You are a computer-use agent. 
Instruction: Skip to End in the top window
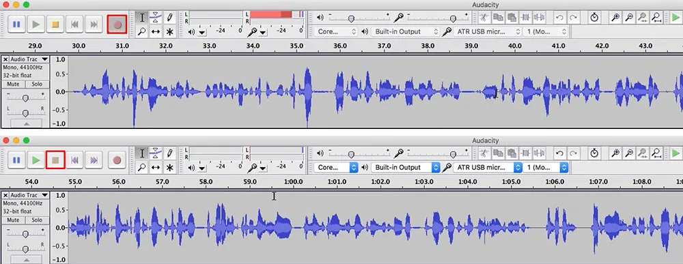[x=94, y=25]
